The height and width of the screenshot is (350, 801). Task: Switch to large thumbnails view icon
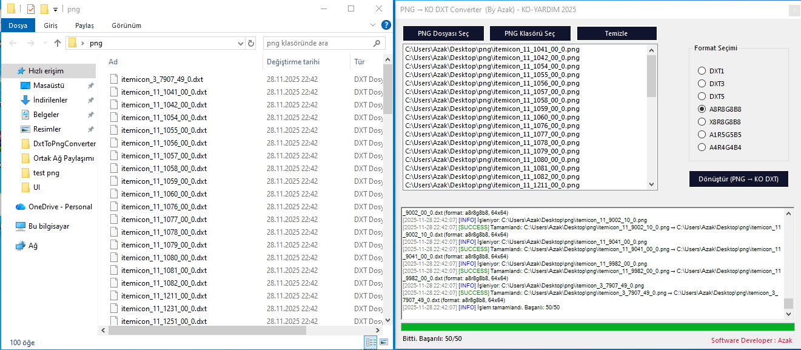click(x=383, y=342)
